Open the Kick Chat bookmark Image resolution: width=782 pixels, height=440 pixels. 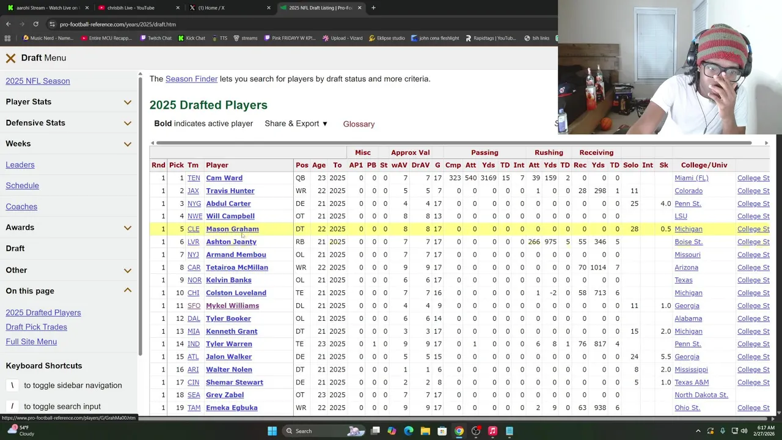pyautogui.click(x=192, y=38)
